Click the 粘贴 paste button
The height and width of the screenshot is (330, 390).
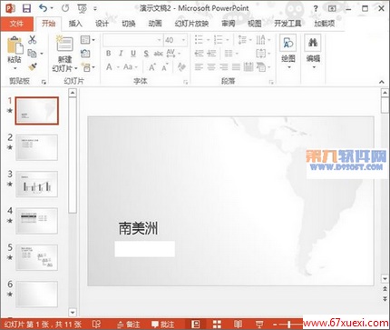[x=15, y=53]
